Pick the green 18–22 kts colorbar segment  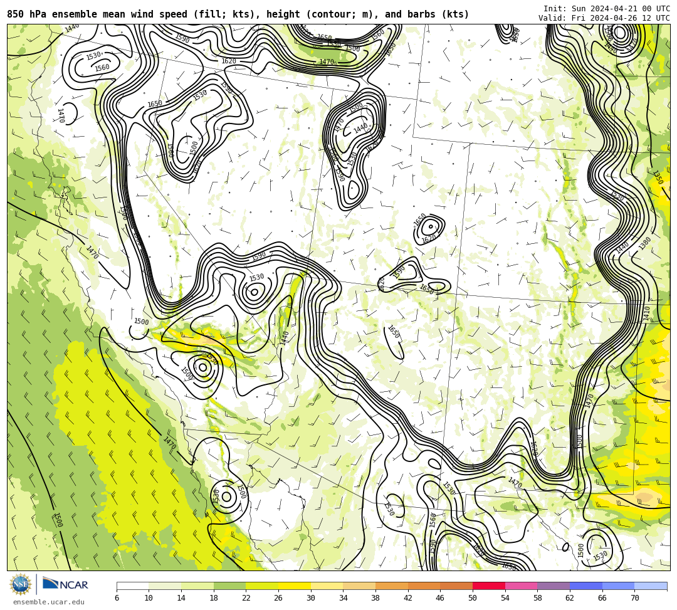coord(229,586)
